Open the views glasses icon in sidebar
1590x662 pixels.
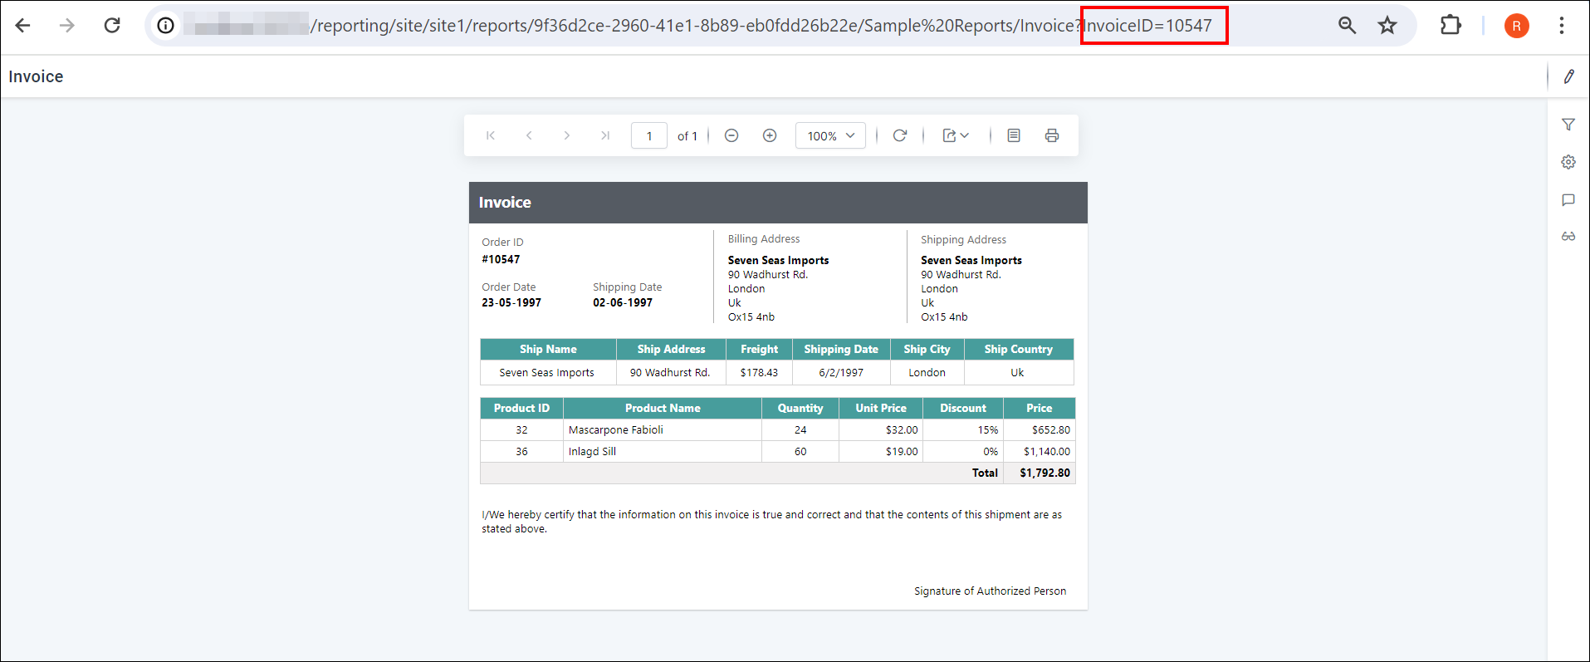pyautogui.click(x=1568, y=237)
